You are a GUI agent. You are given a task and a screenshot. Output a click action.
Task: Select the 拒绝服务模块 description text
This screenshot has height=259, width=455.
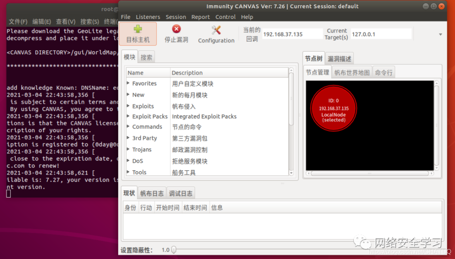[189, 161]
